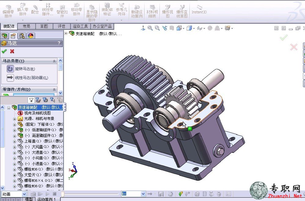Switch to the 办公室产品 tab
The width and height of the screenshot is (305, 201).
tap(102, 26)
